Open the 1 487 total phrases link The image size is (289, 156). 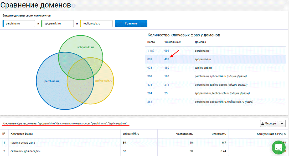click(x=151, y=51)
